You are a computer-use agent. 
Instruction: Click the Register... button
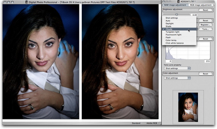205,25
